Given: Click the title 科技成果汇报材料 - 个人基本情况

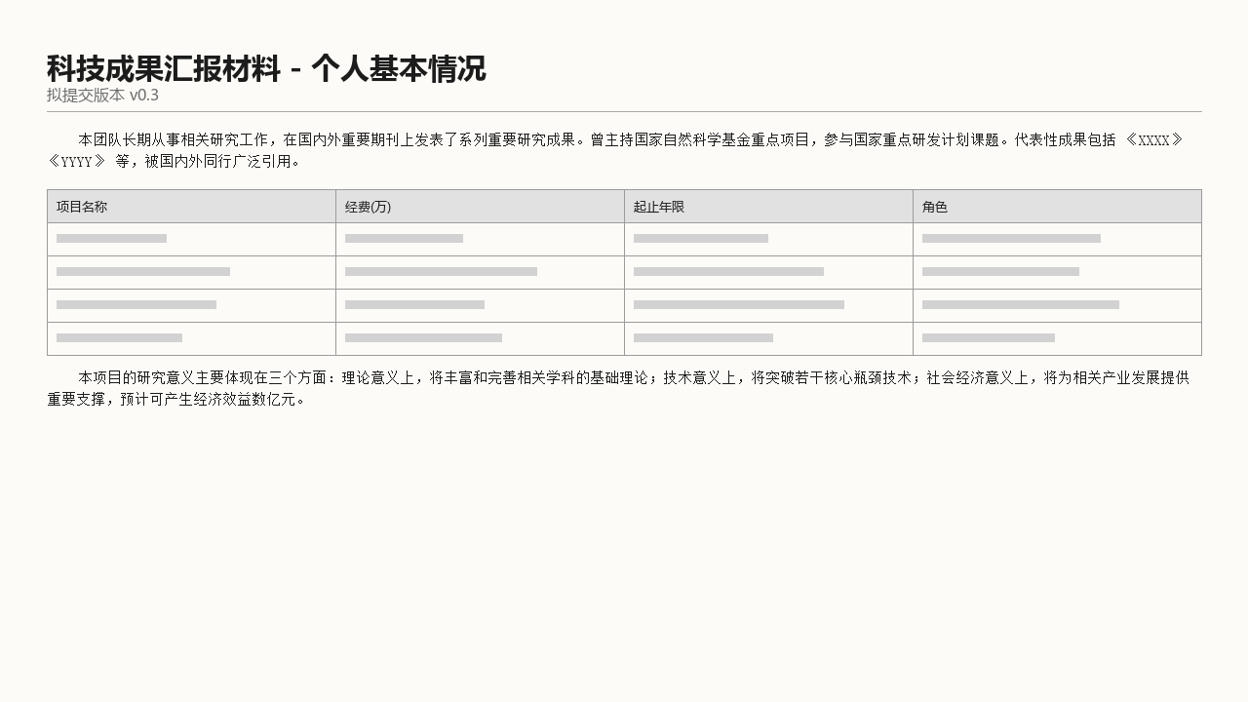Looking at the screenshot, I should coord(266,68).
